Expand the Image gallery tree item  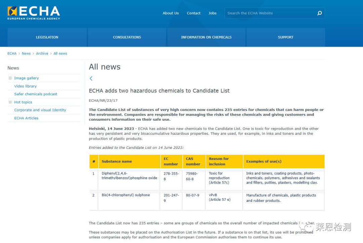click(x=10, y=78)
